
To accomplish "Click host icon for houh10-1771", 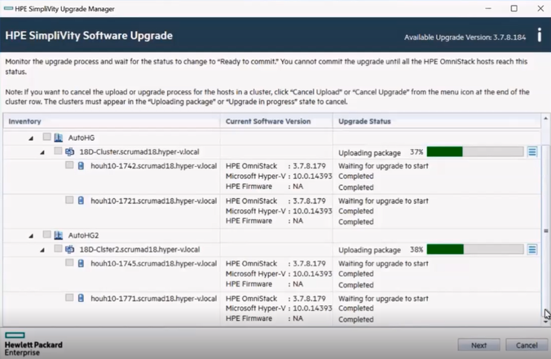I will 81,298.
